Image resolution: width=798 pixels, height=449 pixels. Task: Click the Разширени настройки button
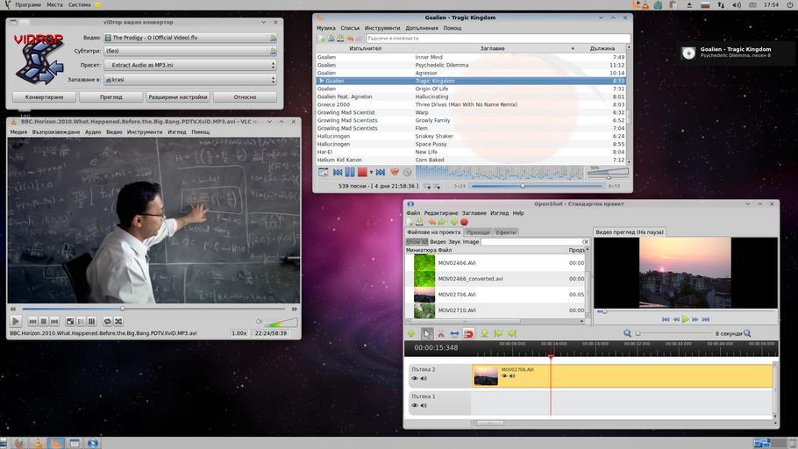[177, 97]
